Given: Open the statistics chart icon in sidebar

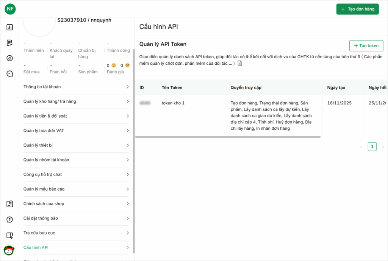Looking at the screenshot, I should click(x=10, y=27).
